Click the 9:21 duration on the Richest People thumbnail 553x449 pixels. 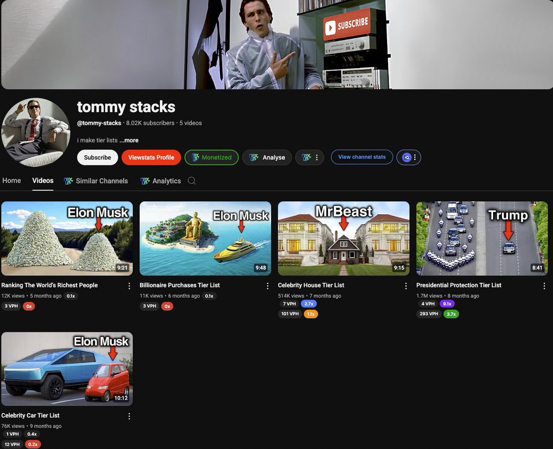point(122,267)
